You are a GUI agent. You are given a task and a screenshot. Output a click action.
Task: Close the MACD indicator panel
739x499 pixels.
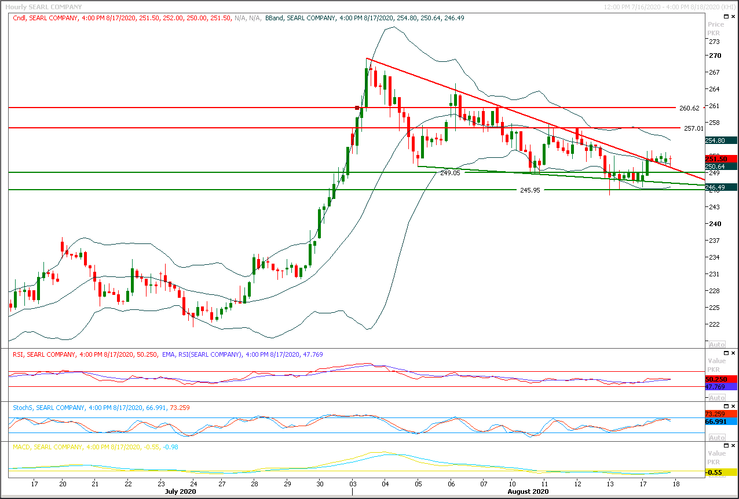(734, 446)
